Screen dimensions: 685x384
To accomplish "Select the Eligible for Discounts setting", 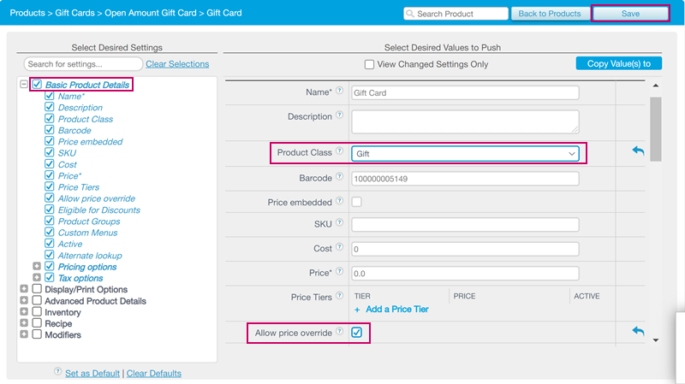I will [98, 210].
